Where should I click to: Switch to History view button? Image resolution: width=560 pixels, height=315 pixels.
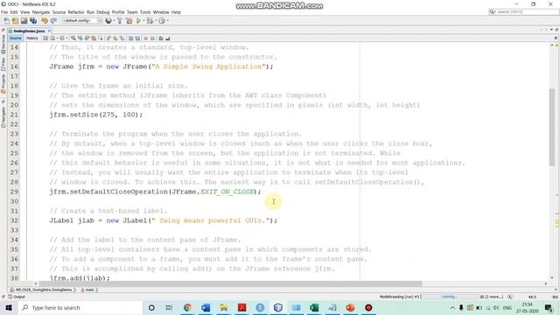click(31, 38)
